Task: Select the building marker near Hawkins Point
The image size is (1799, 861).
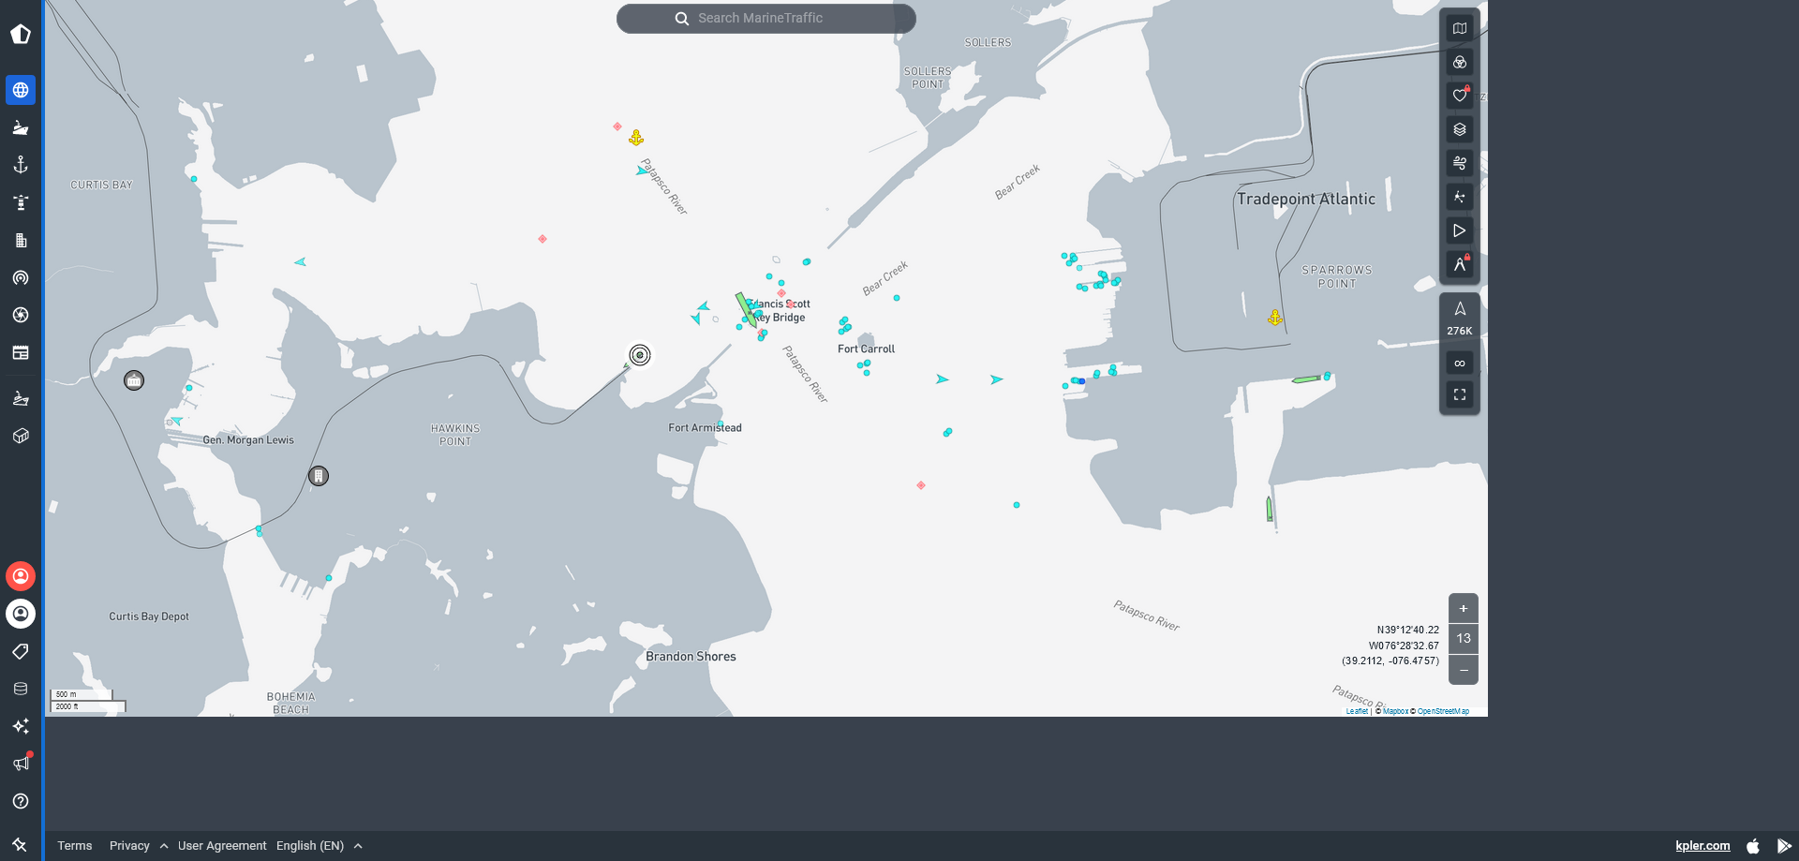Action: point(319,476)
